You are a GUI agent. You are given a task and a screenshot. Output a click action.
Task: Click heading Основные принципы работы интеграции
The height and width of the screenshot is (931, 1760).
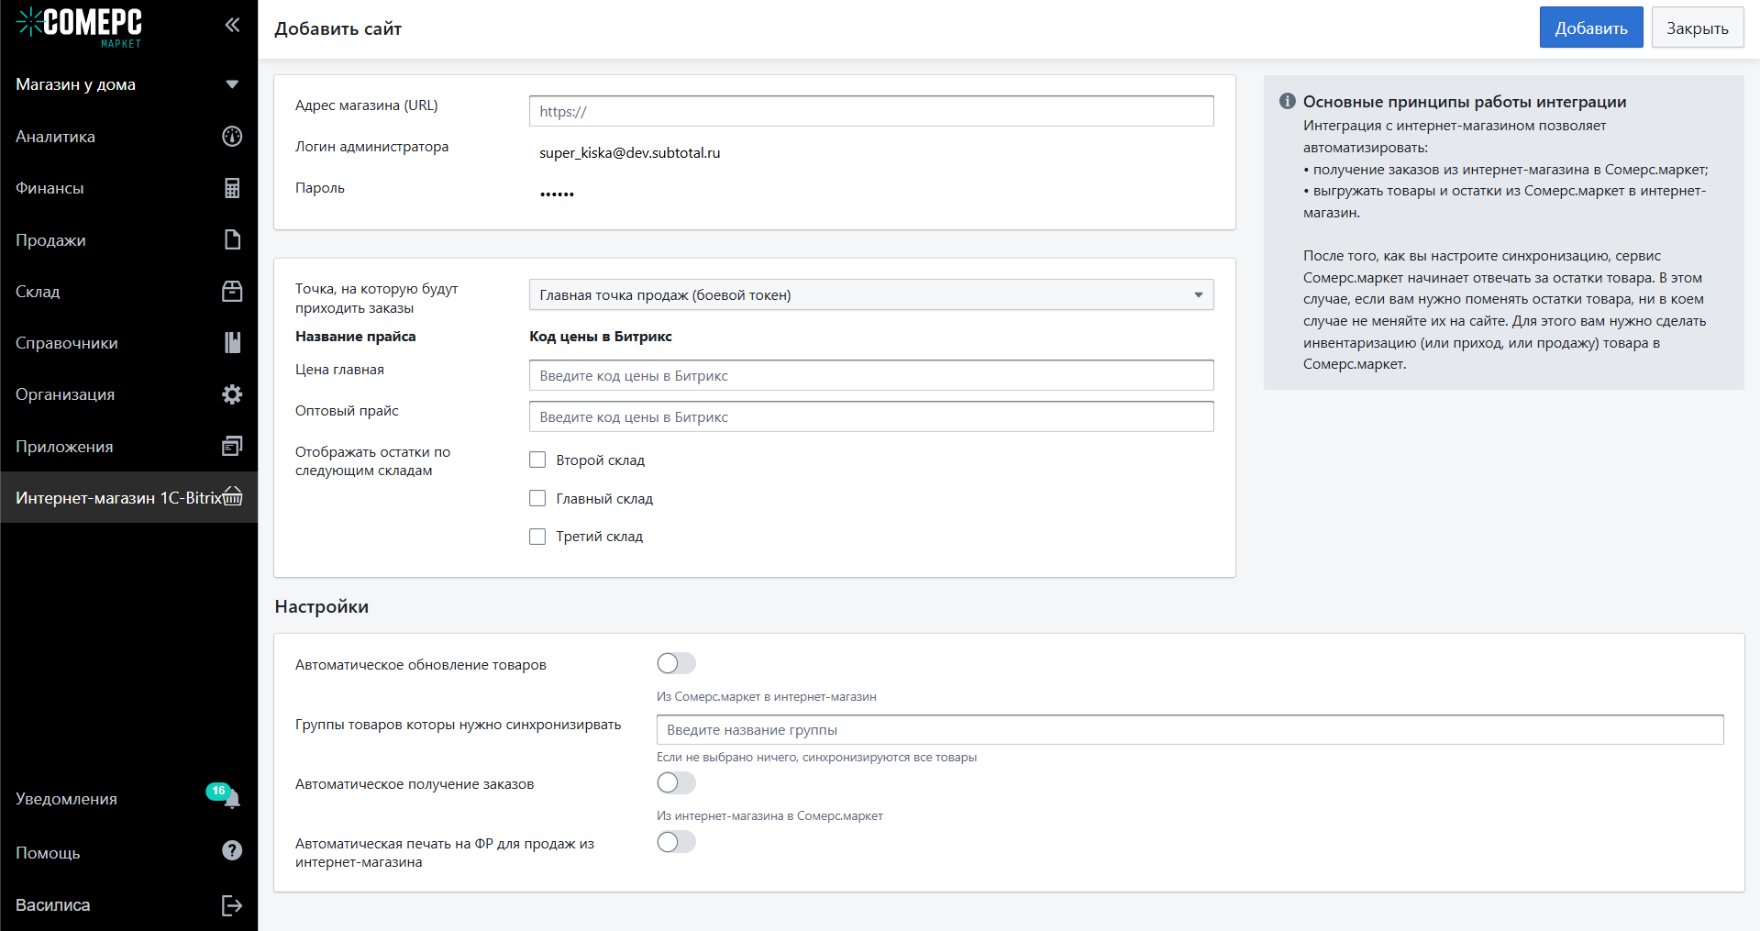1465,101
